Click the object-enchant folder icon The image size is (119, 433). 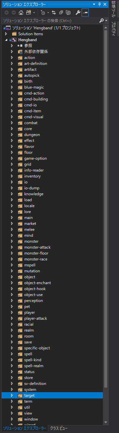pyautogui.click(x=20, y=283)
